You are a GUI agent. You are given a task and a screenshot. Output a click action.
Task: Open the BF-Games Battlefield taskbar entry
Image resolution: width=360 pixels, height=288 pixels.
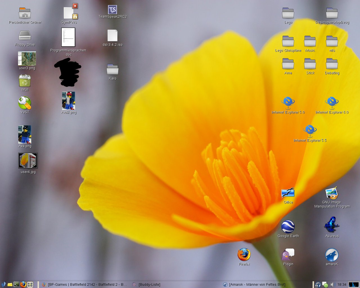pos(84,285)
